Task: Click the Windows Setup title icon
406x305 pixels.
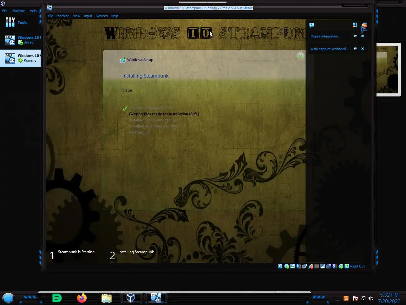Action: point(123,59)
